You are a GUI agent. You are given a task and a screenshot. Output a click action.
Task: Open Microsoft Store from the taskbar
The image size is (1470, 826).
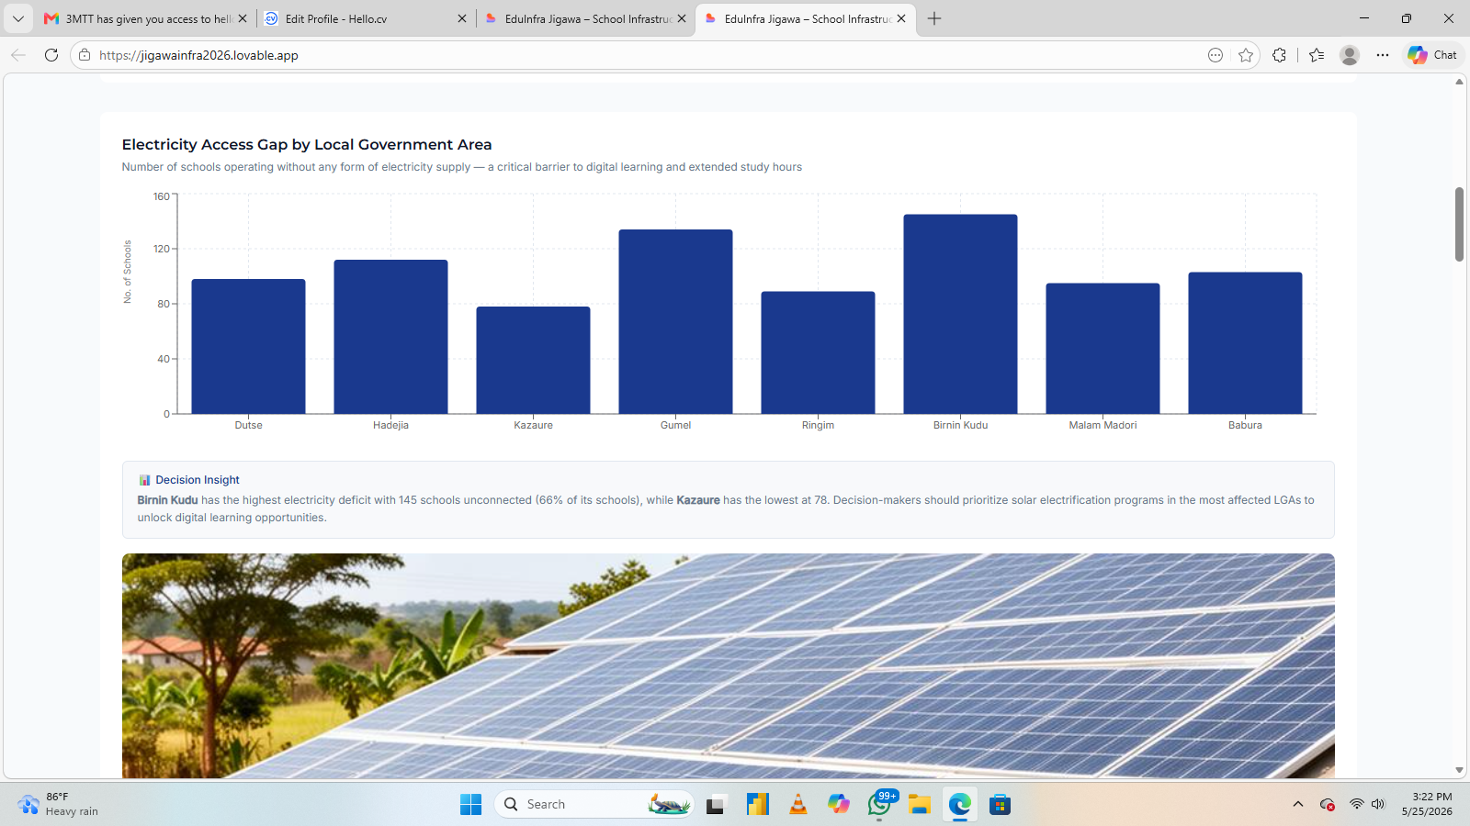(1001, 805)
